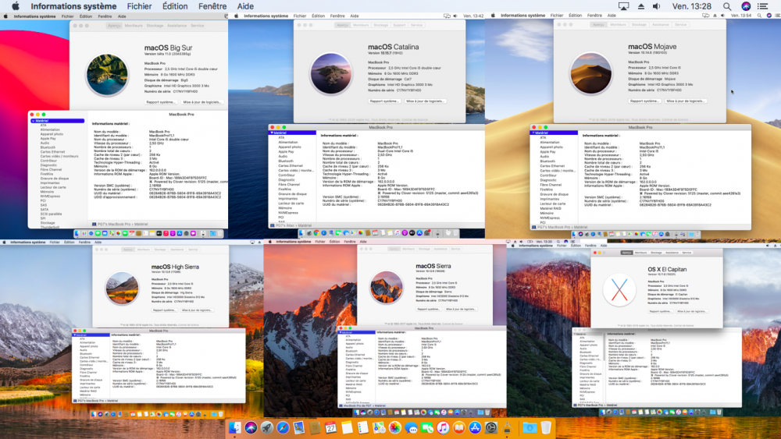Viewport: 781px width, 439px height.
Task: Select Mémoire in Big Sur sidebar
Action: [x=47, y=191]
